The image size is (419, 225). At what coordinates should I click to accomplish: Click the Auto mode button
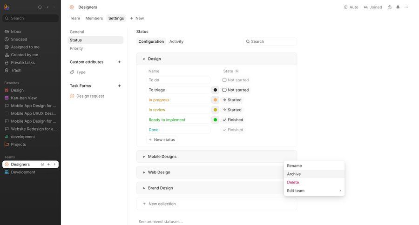coord(351,7)
